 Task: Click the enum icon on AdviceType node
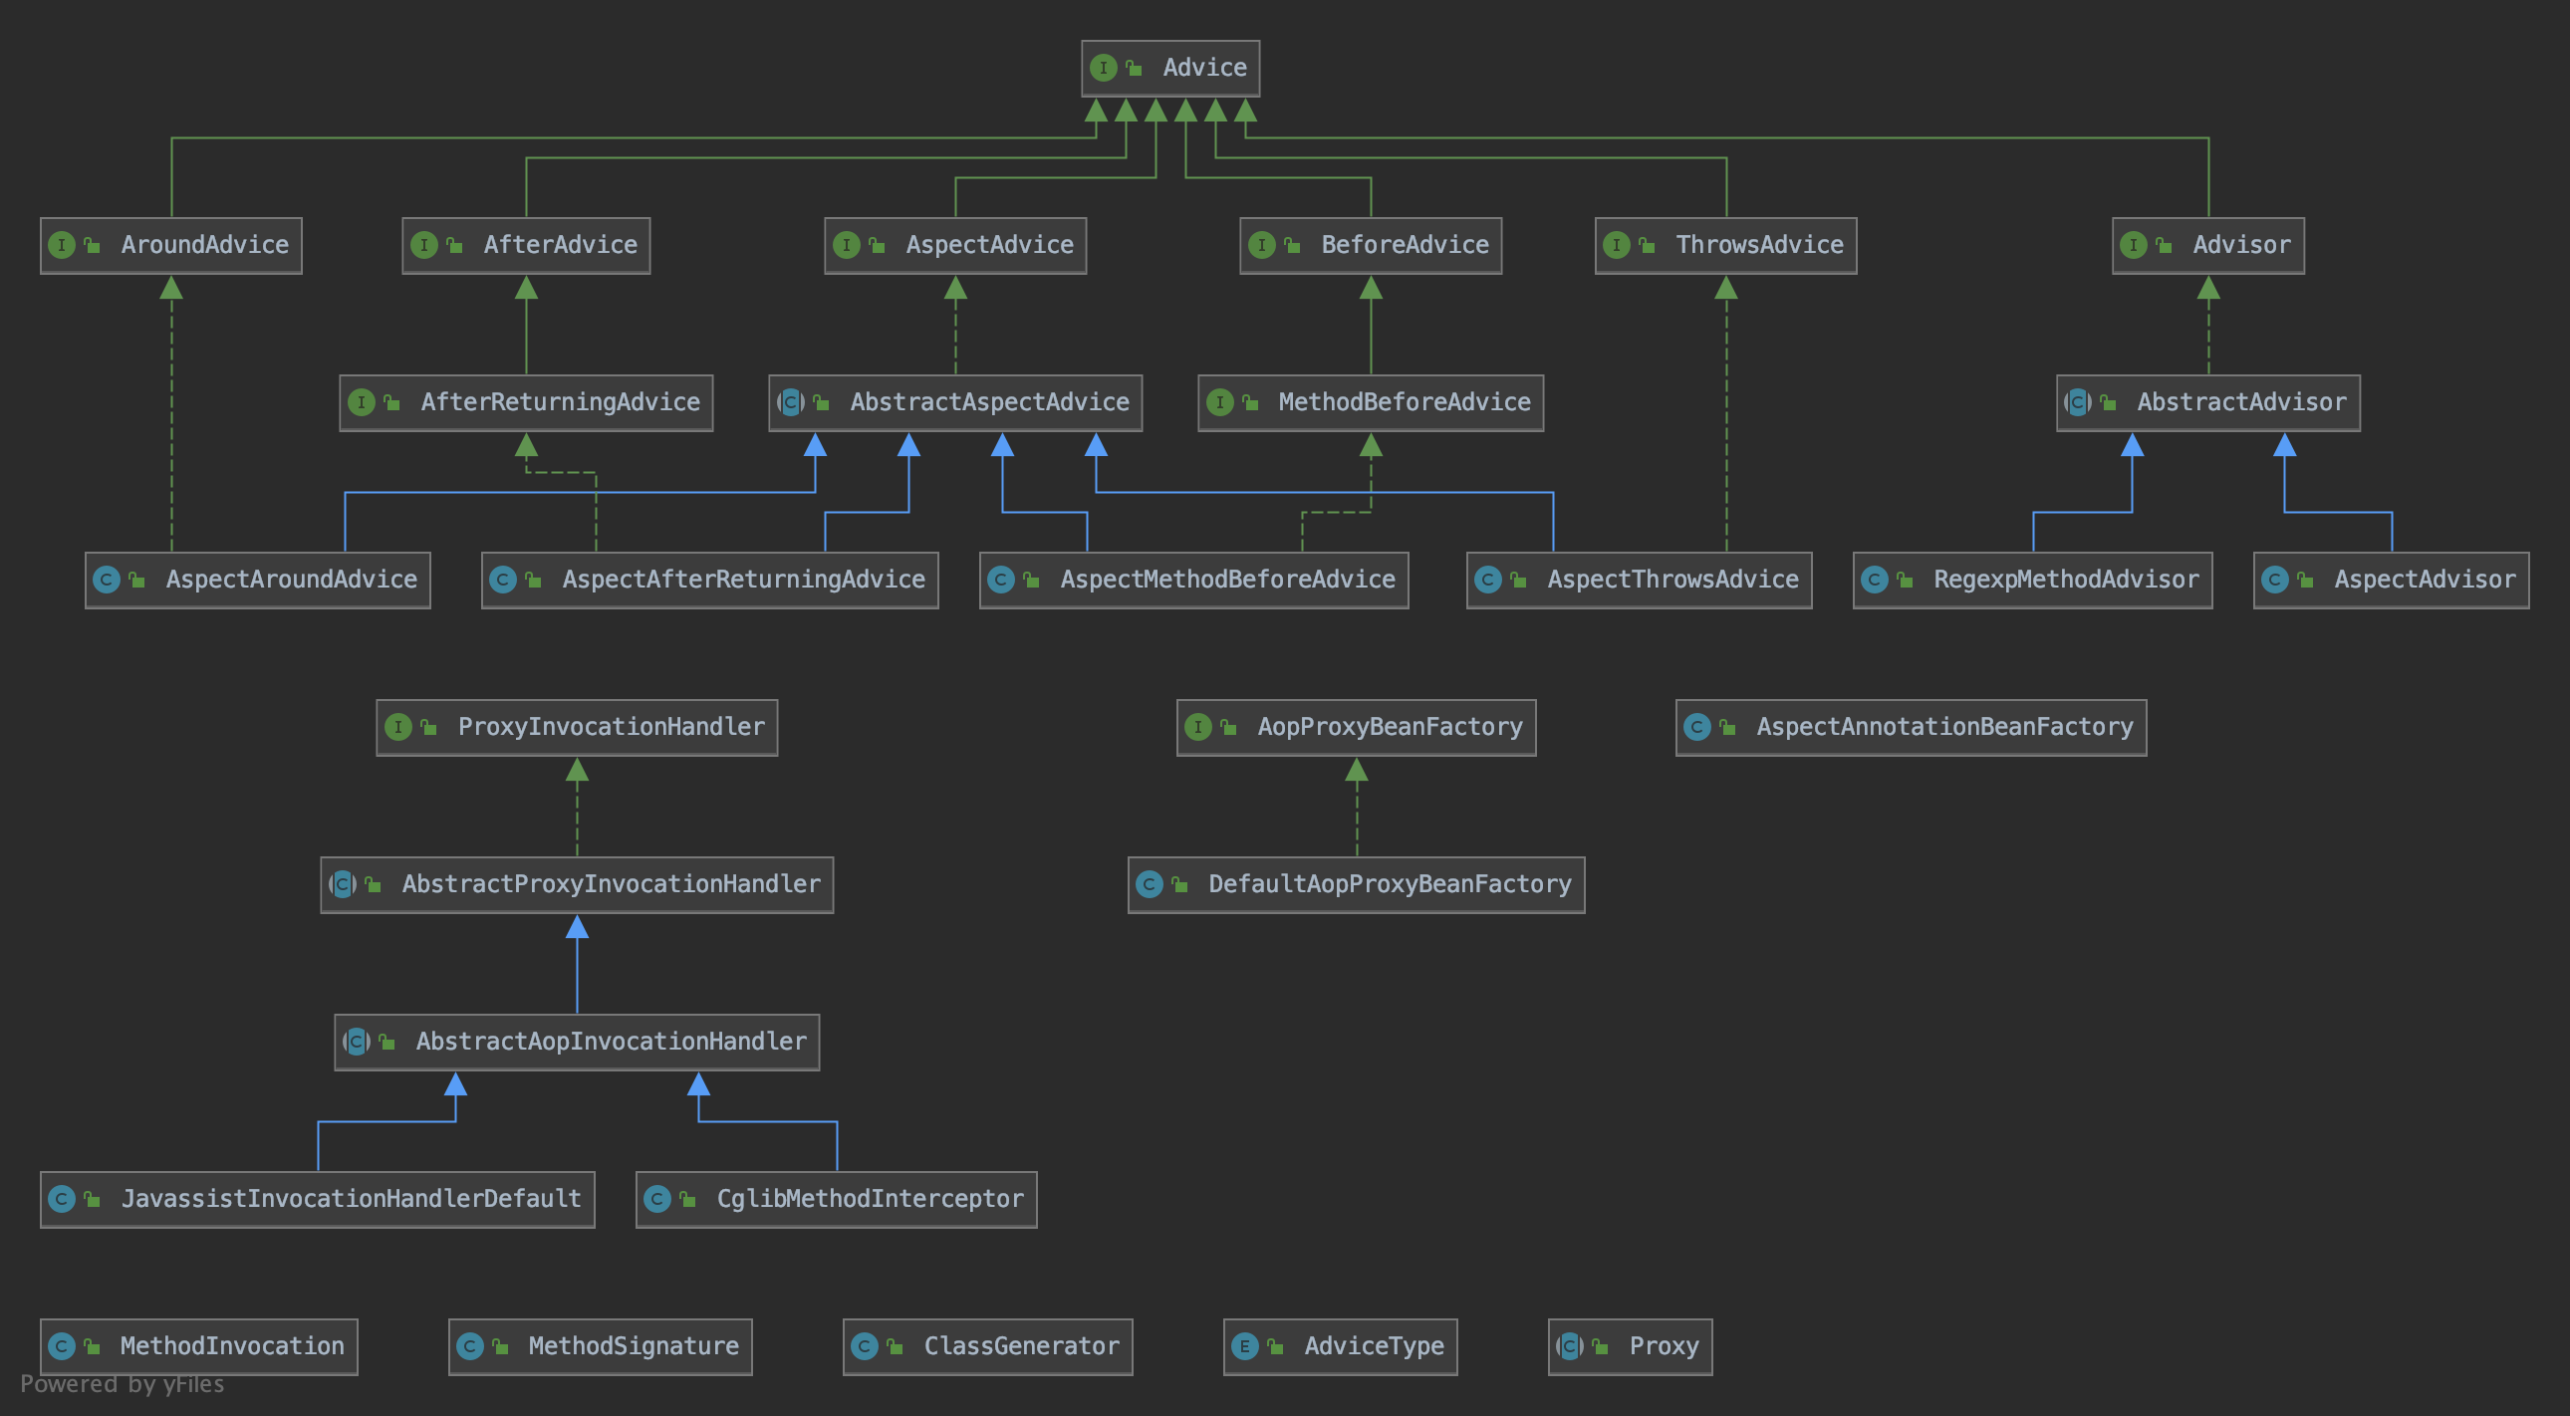point(1244,1346)
